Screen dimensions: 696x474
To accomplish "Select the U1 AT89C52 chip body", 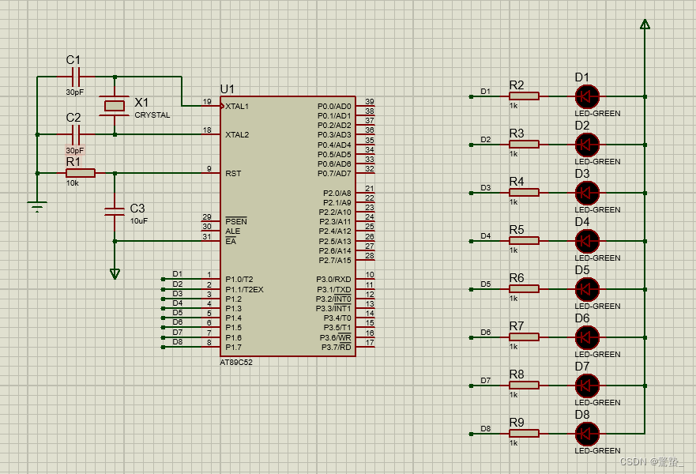I will coord(288,227).
